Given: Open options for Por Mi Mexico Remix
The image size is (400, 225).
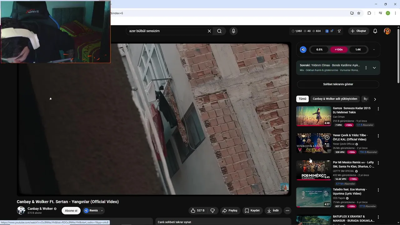Looking at the screenshot, I should (x=378, y=163).
